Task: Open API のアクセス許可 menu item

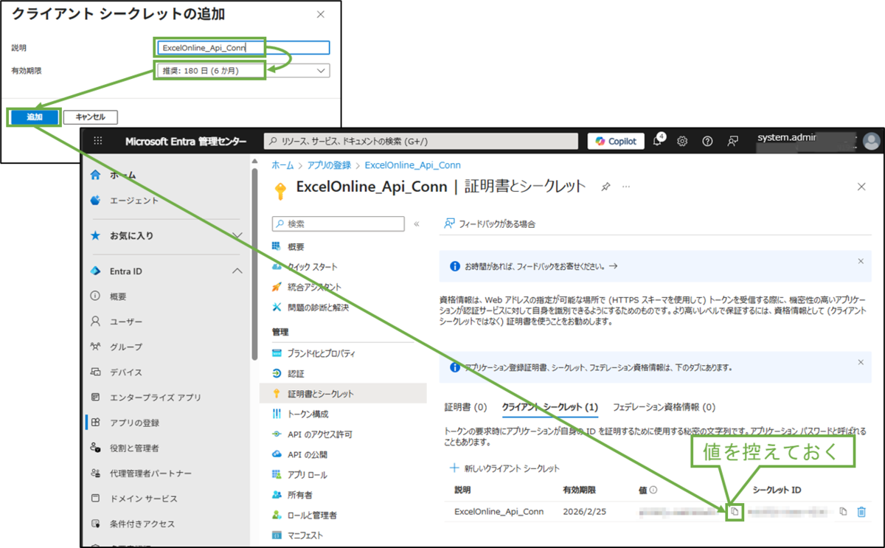Action: [x=320, y=434]
